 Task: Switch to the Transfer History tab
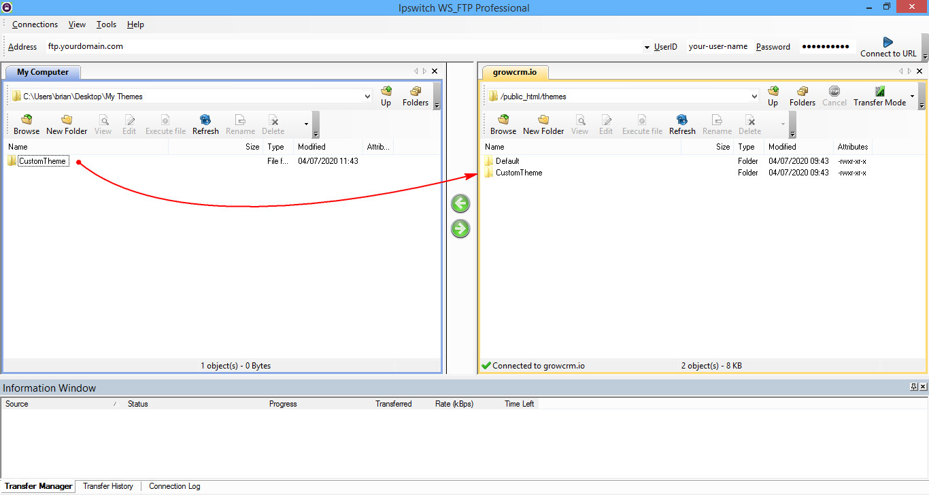pos(108,486)
